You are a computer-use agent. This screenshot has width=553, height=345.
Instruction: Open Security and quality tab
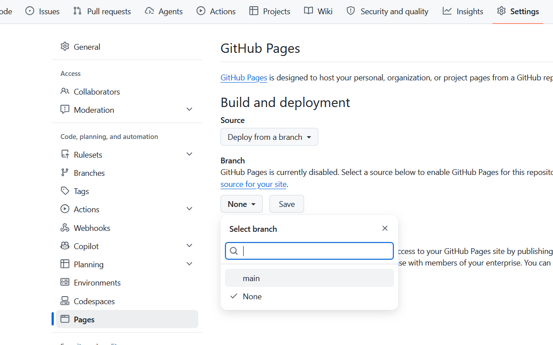pos(388,12)
